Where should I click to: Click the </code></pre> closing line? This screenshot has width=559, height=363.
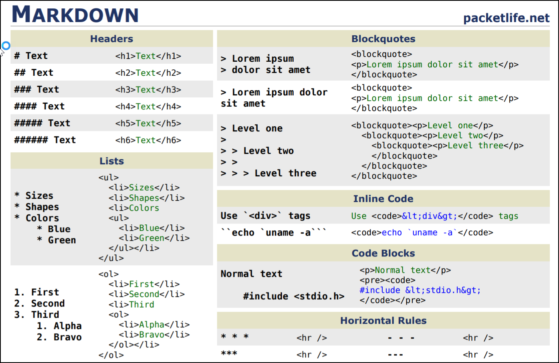tap(392, 300)
